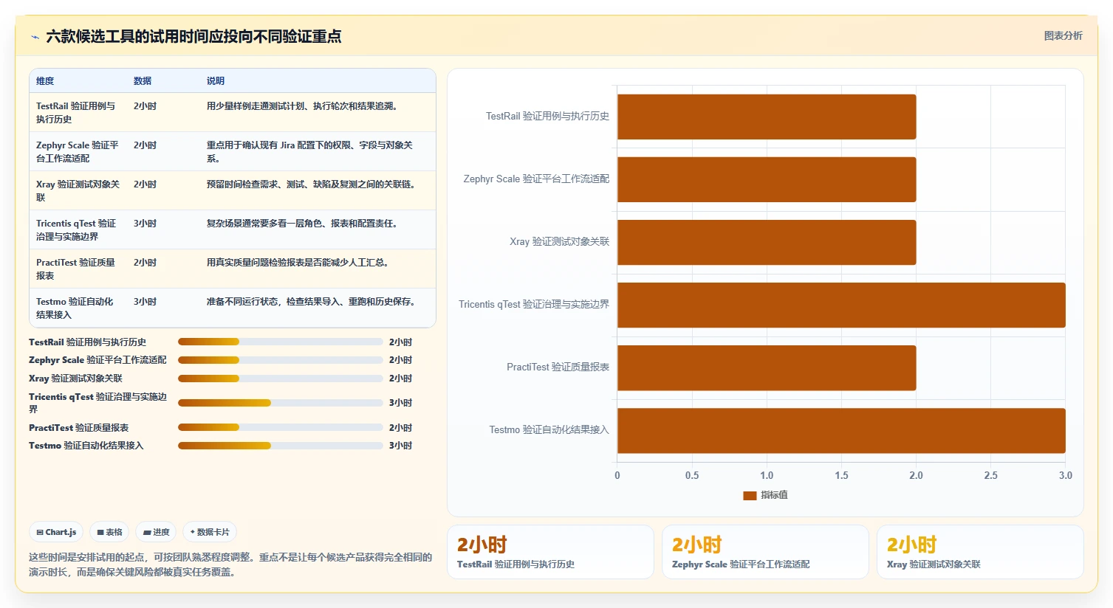This screenshot has width=1113, height=608.
Task: Click the PractiTest bar in the chart
Action: 767,367
